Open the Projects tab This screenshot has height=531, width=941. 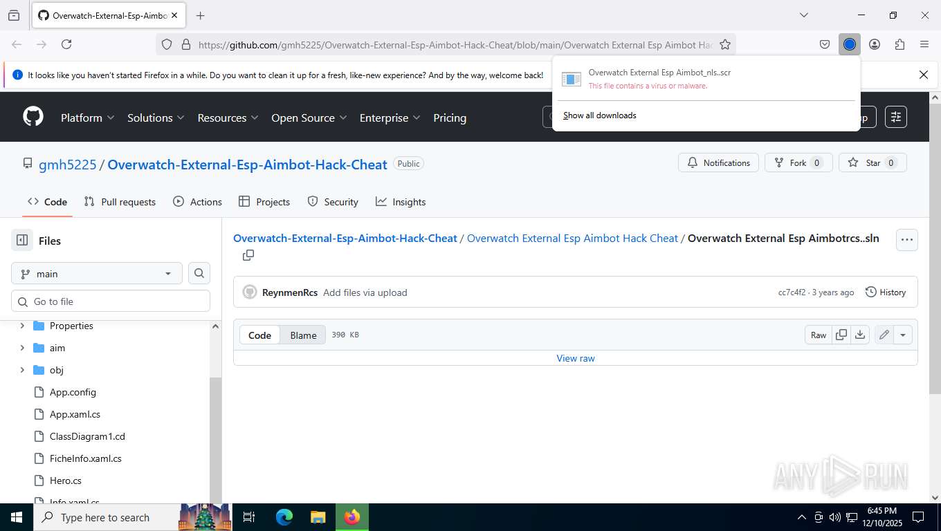[x=264, y=202]
